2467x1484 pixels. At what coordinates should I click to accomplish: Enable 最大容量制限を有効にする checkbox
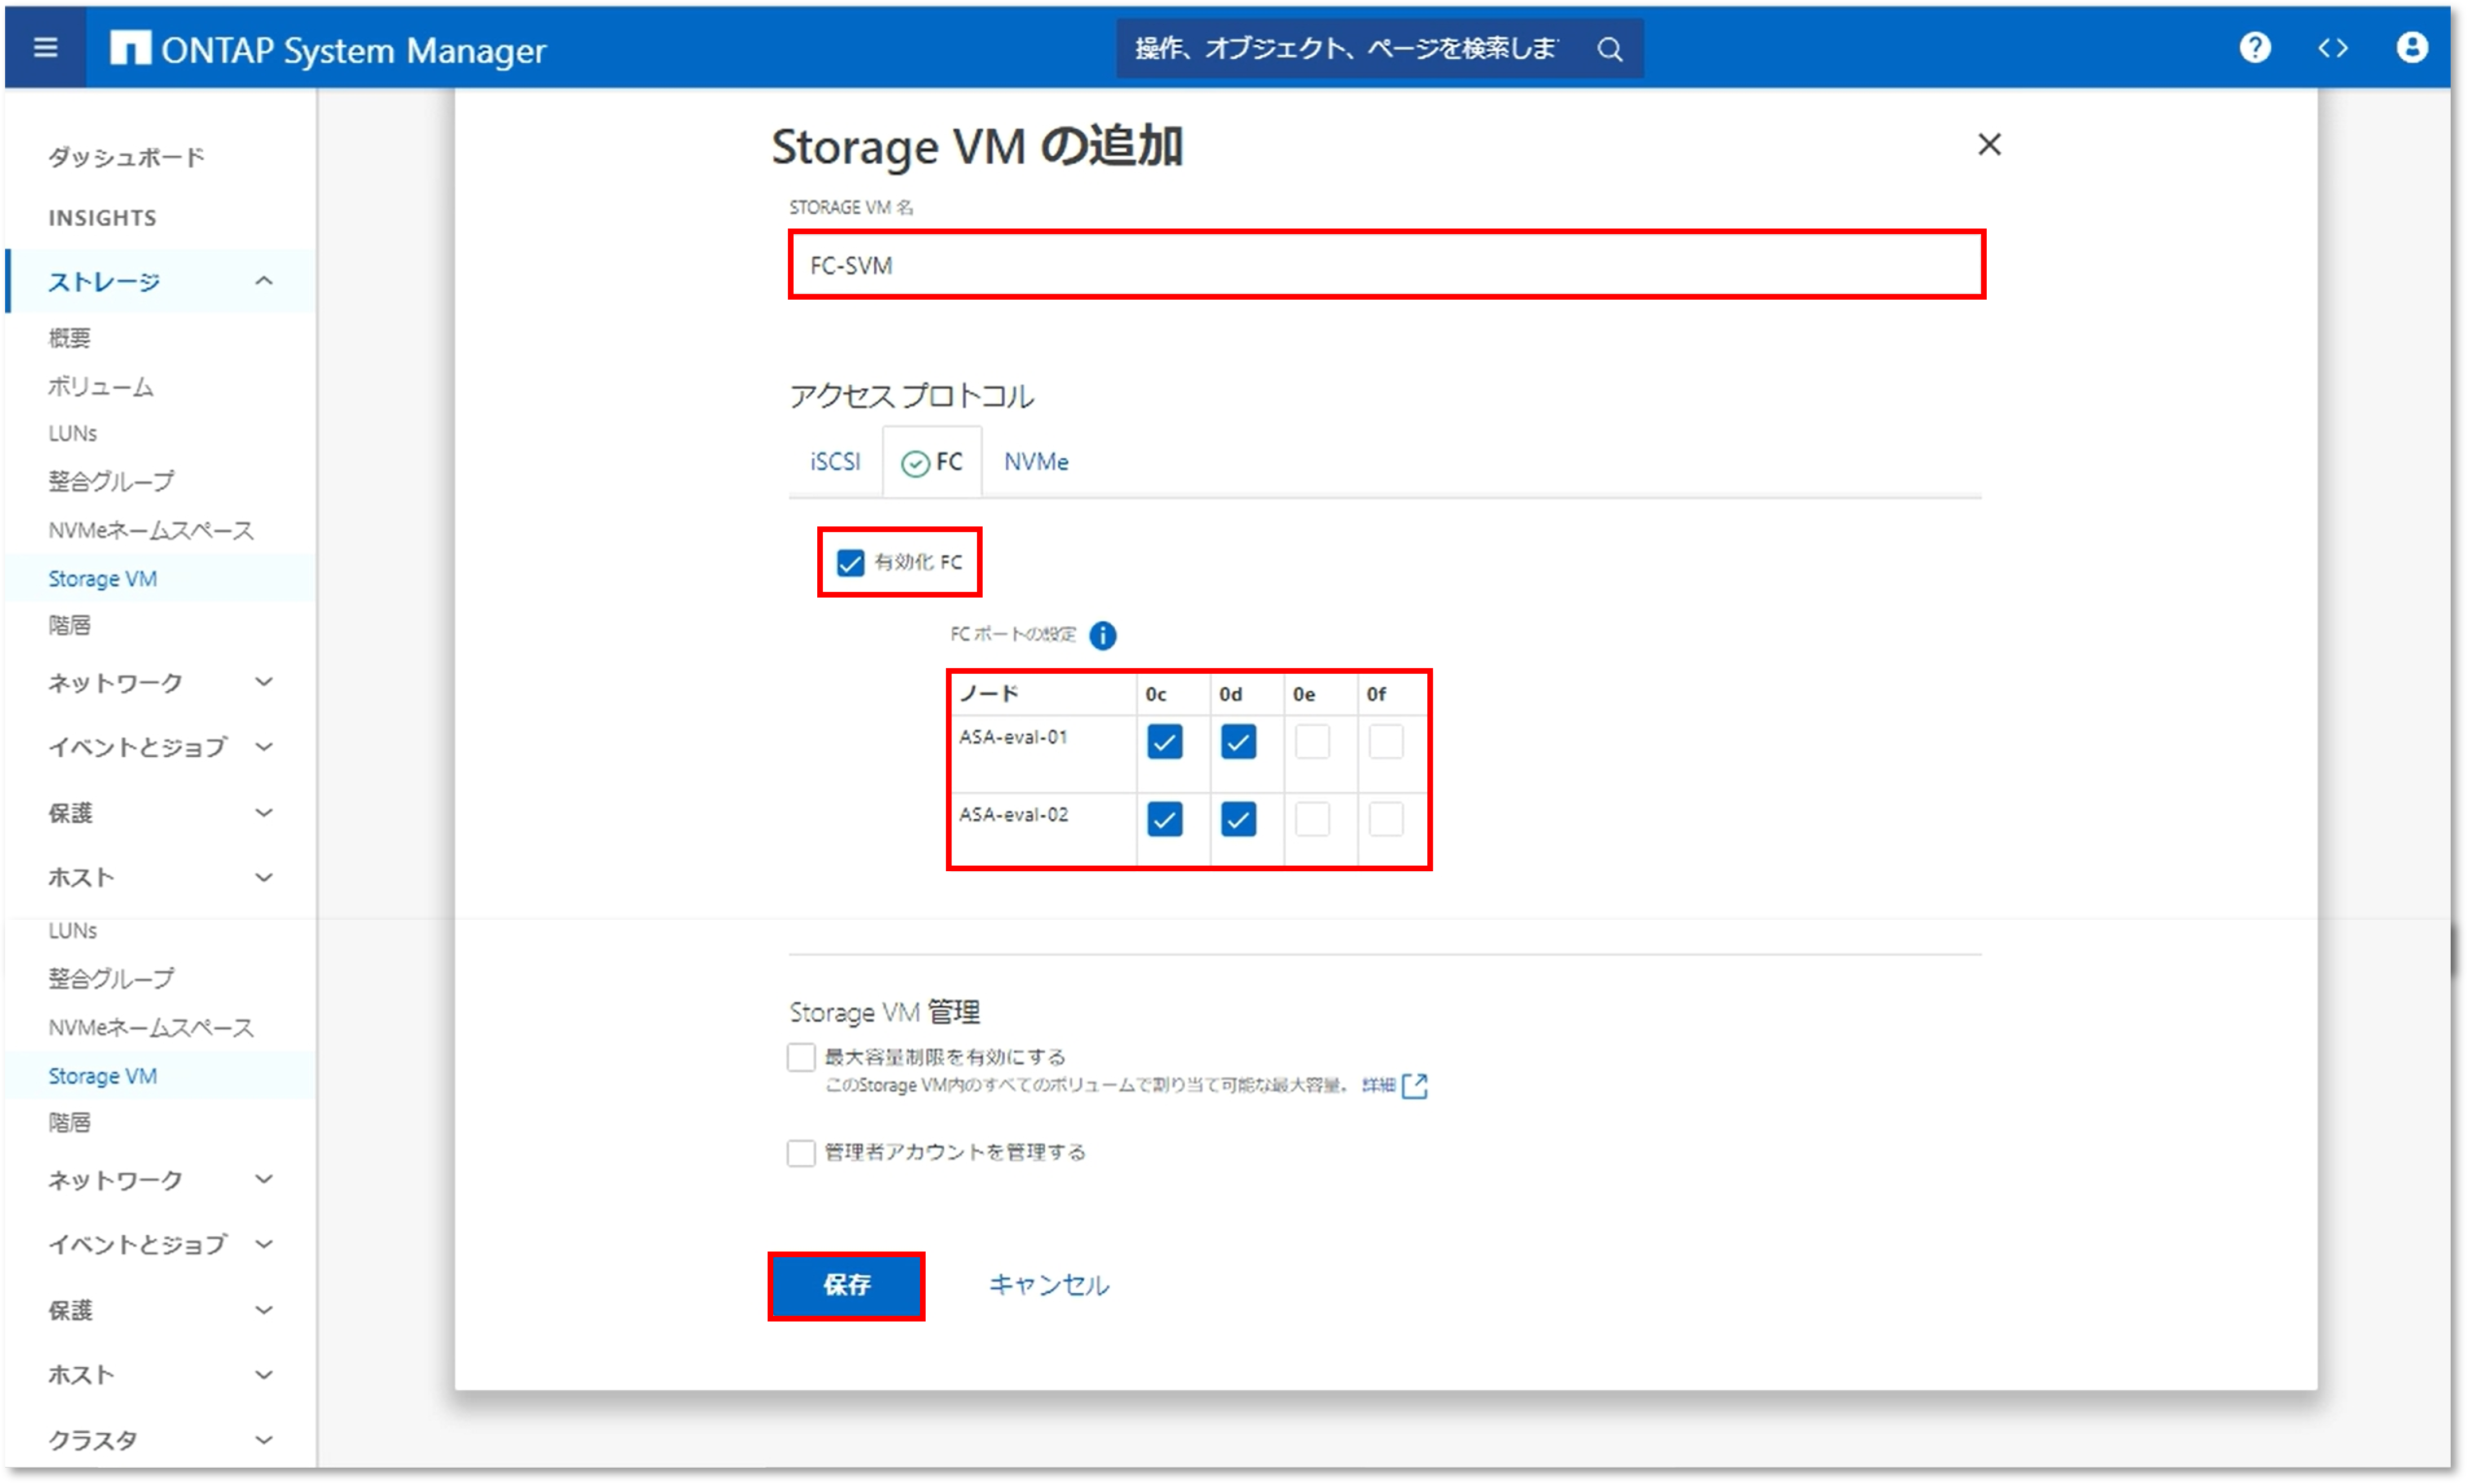point(800,1057)
